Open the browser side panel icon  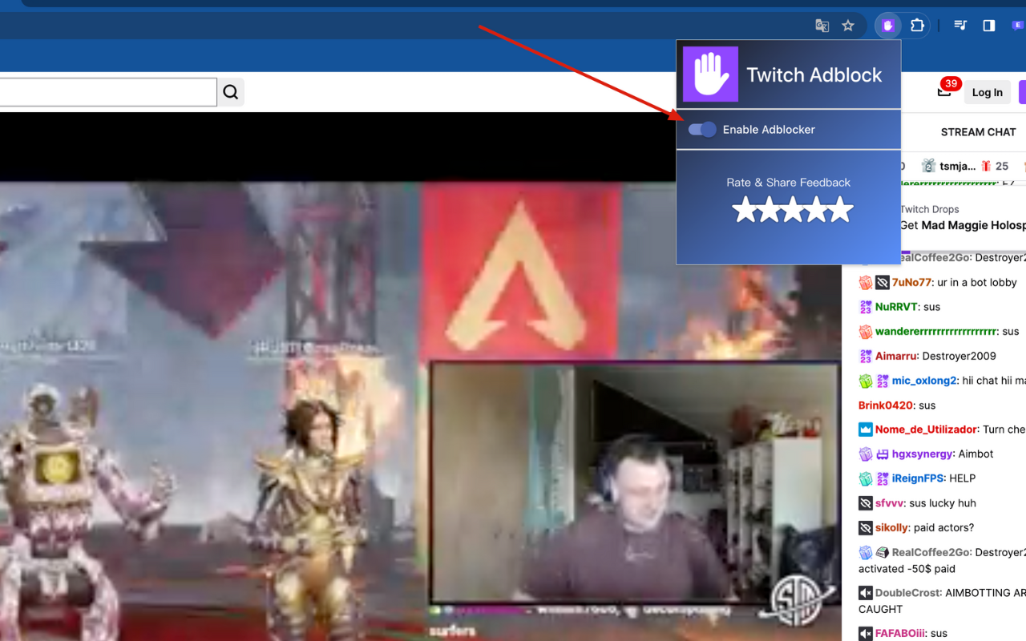[x=989, y=26]
